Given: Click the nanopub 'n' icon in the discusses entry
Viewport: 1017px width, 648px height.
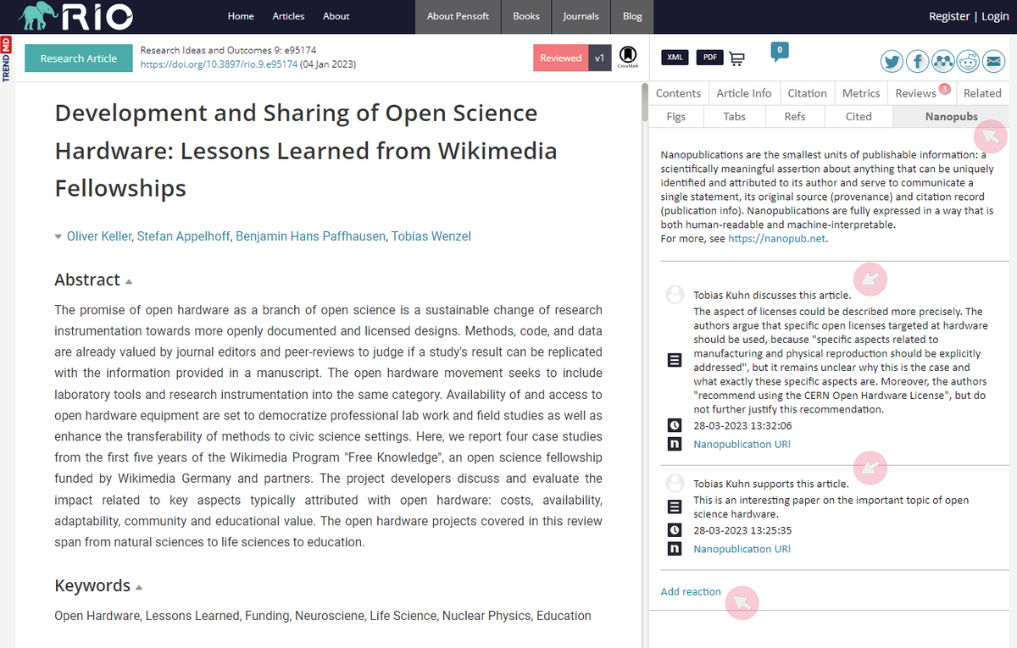Looking at the screenshot, I should 675,444.
